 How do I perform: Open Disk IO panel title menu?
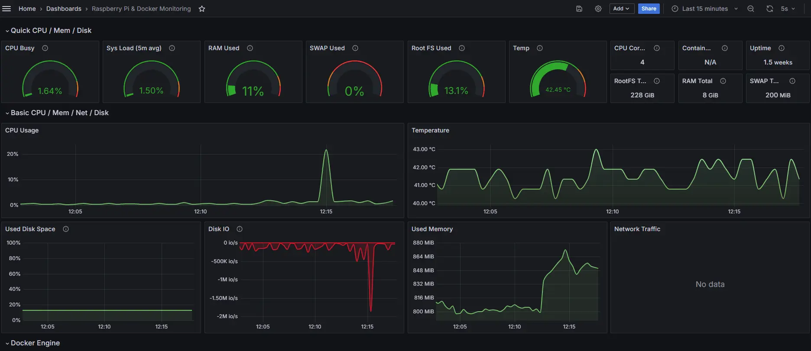[x=219, y=229]
